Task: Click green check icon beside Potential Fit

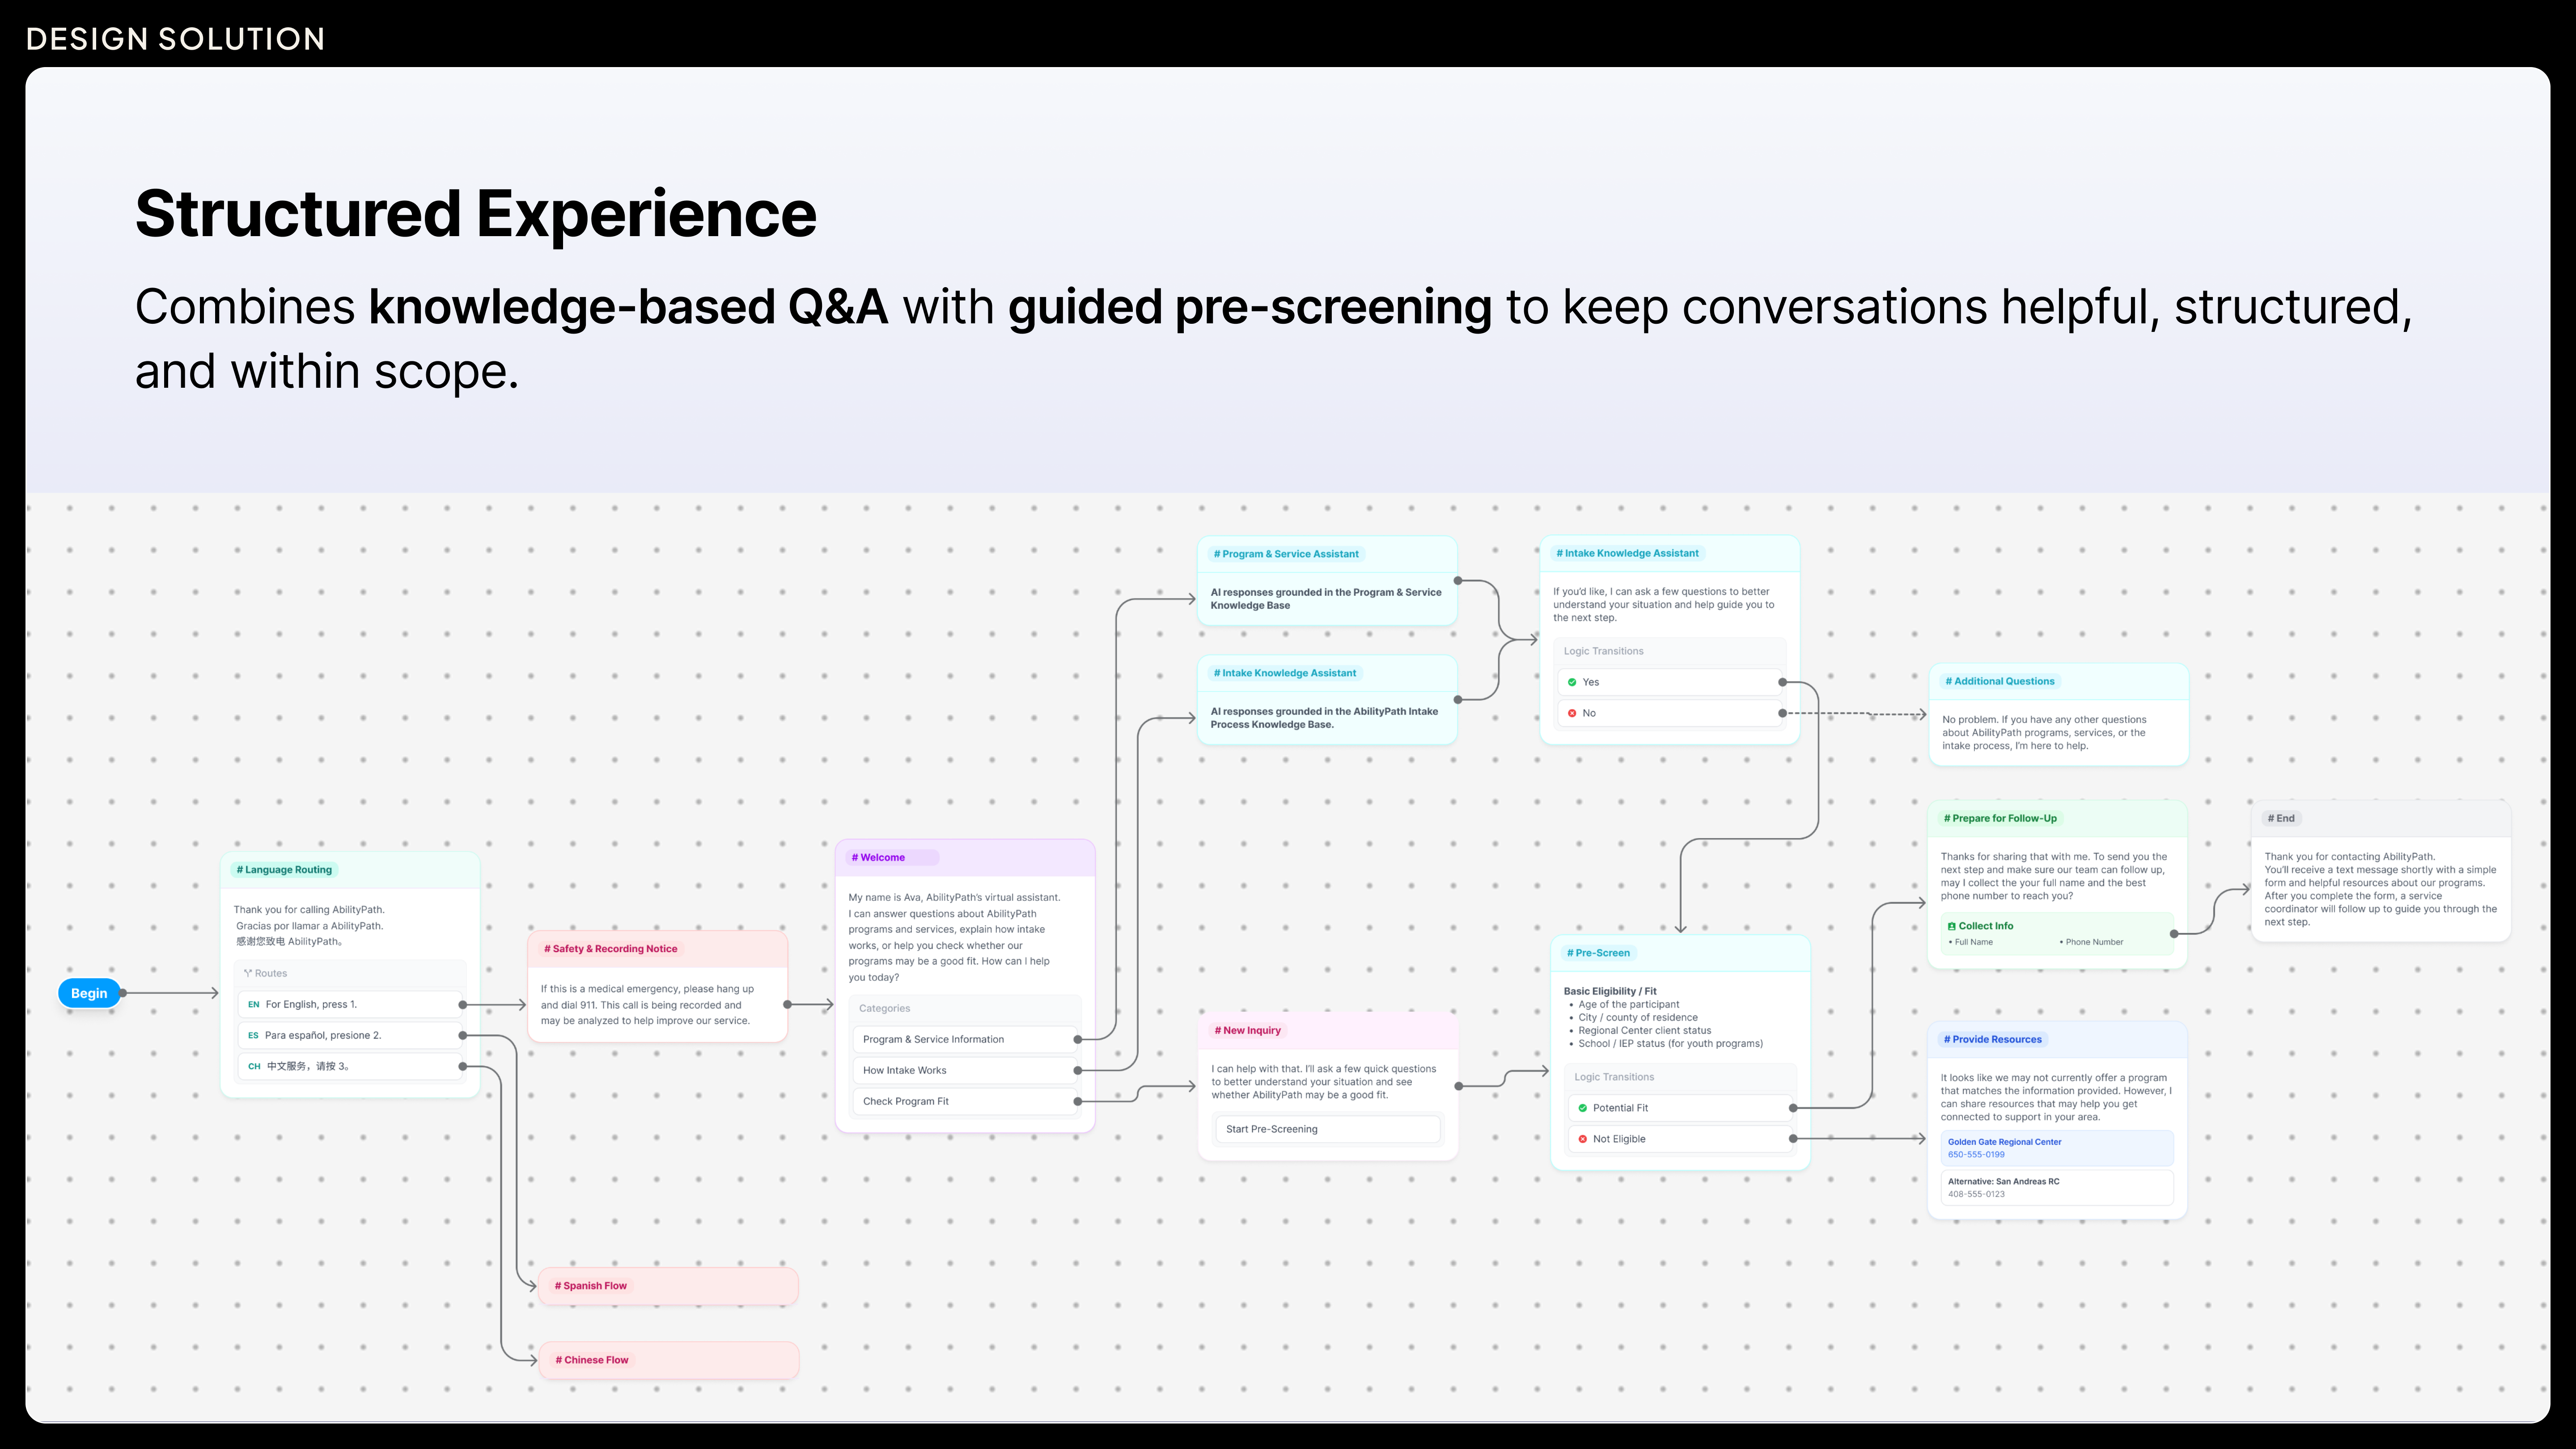Action: (x=1583, y=1108)
